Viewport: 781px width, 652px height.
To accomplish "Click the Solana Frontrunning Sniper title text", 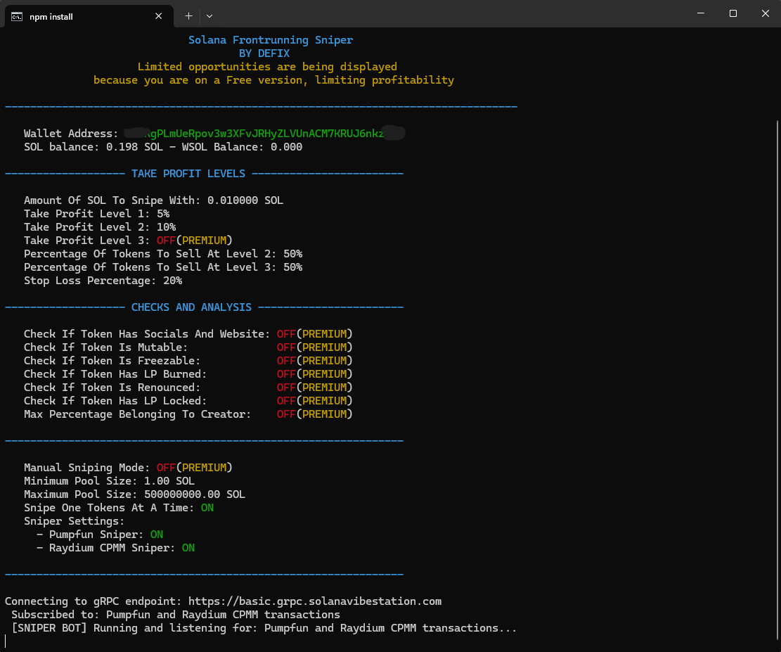I will pos(271,40).
